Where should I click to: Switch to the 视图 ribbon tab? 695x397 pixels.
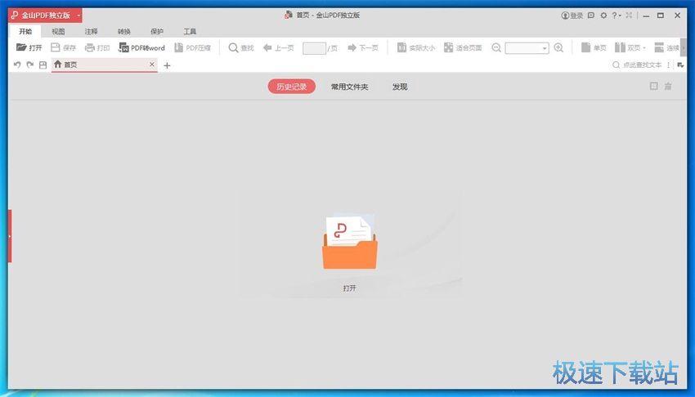pyautogui.click(x=58, y=31)
